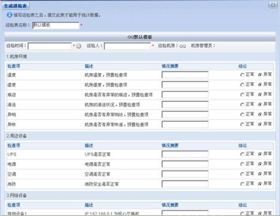Viewport: 280px width, 216px height.
Task: Click the 机房管理员 label
Action: click(203, 46)
